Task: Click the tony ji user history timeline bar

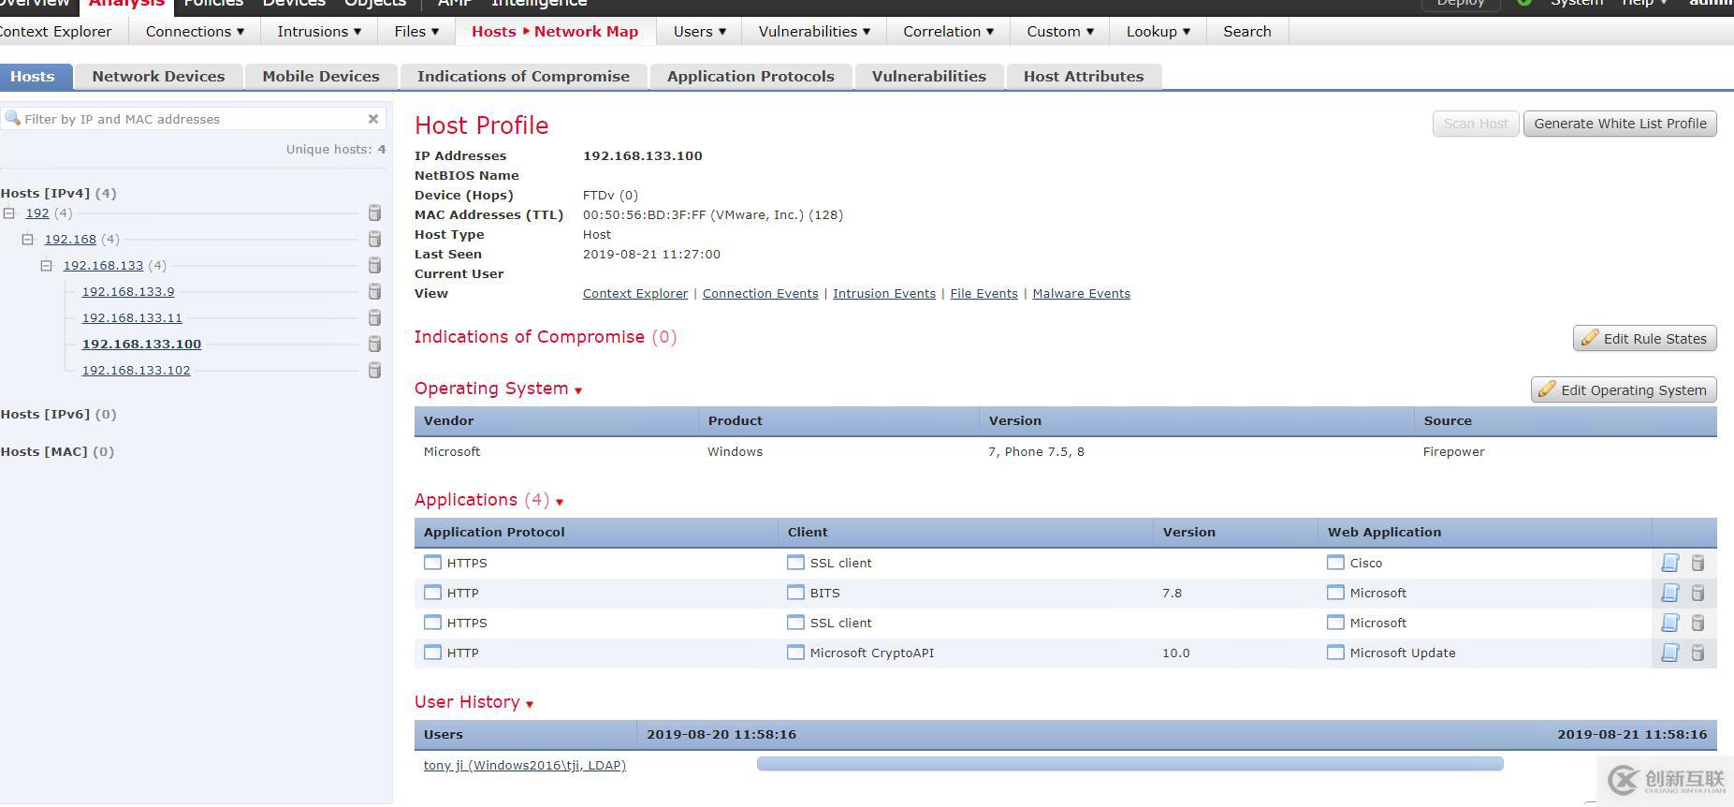Action: tap(1129, 764)
